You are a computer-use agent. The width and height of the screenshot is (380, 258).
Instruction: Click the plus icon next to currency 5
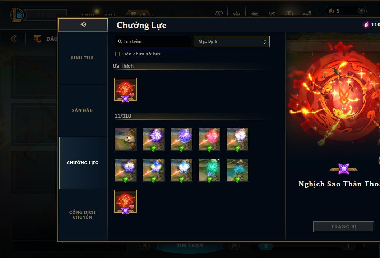(x=361, y=11)
